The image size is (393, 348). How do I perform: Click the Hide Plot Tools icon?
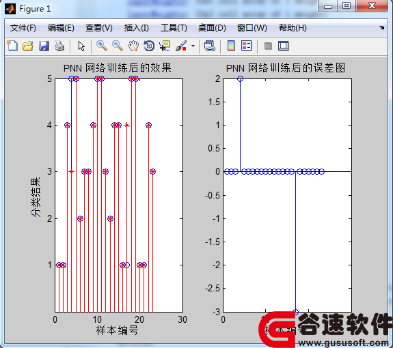pyautogui.click(x=268, y=46)
